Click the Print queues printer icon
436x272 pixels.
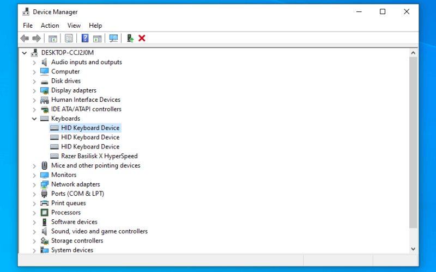(x=44, y=203)
